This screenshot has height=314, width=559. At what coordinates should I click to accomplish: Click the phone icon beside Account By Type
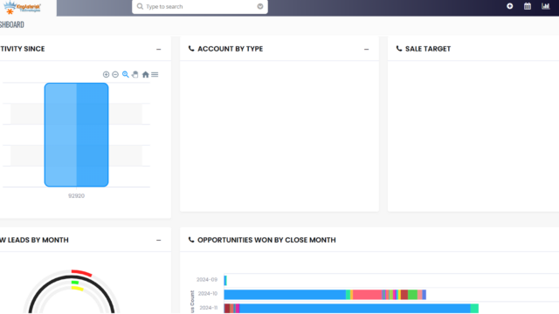click(191, 49)
